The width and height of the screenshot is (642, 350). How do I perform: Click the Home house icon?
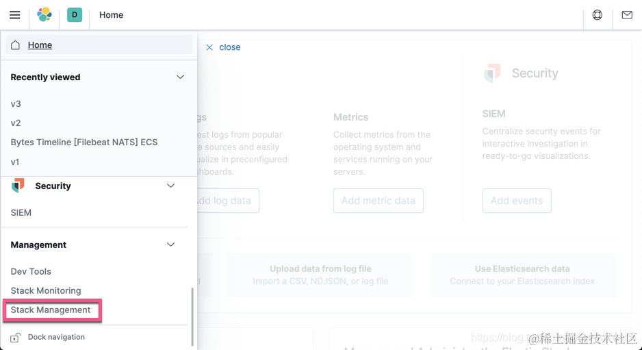point(15,45)
